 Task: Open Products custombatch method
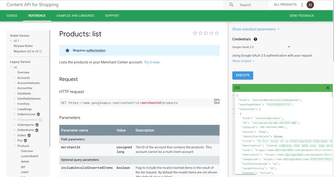pyautogui.click(x=30, y=156)
